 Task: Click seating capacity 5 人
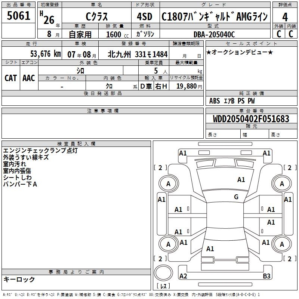[161, 71]
